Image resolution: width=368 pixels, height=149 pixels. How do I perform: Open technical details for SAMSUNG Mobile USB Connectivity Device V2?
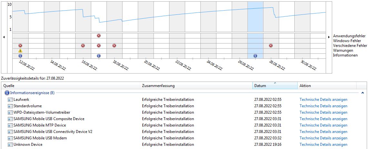(x=323, y=132)
